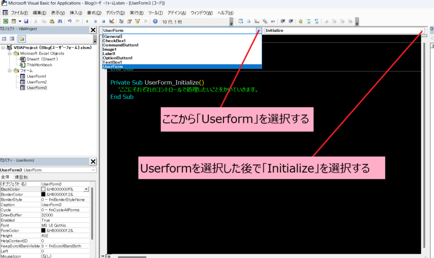Click the Design Mode icon
The height and width of the screenshot is (258, 434).
pos(112,21)
